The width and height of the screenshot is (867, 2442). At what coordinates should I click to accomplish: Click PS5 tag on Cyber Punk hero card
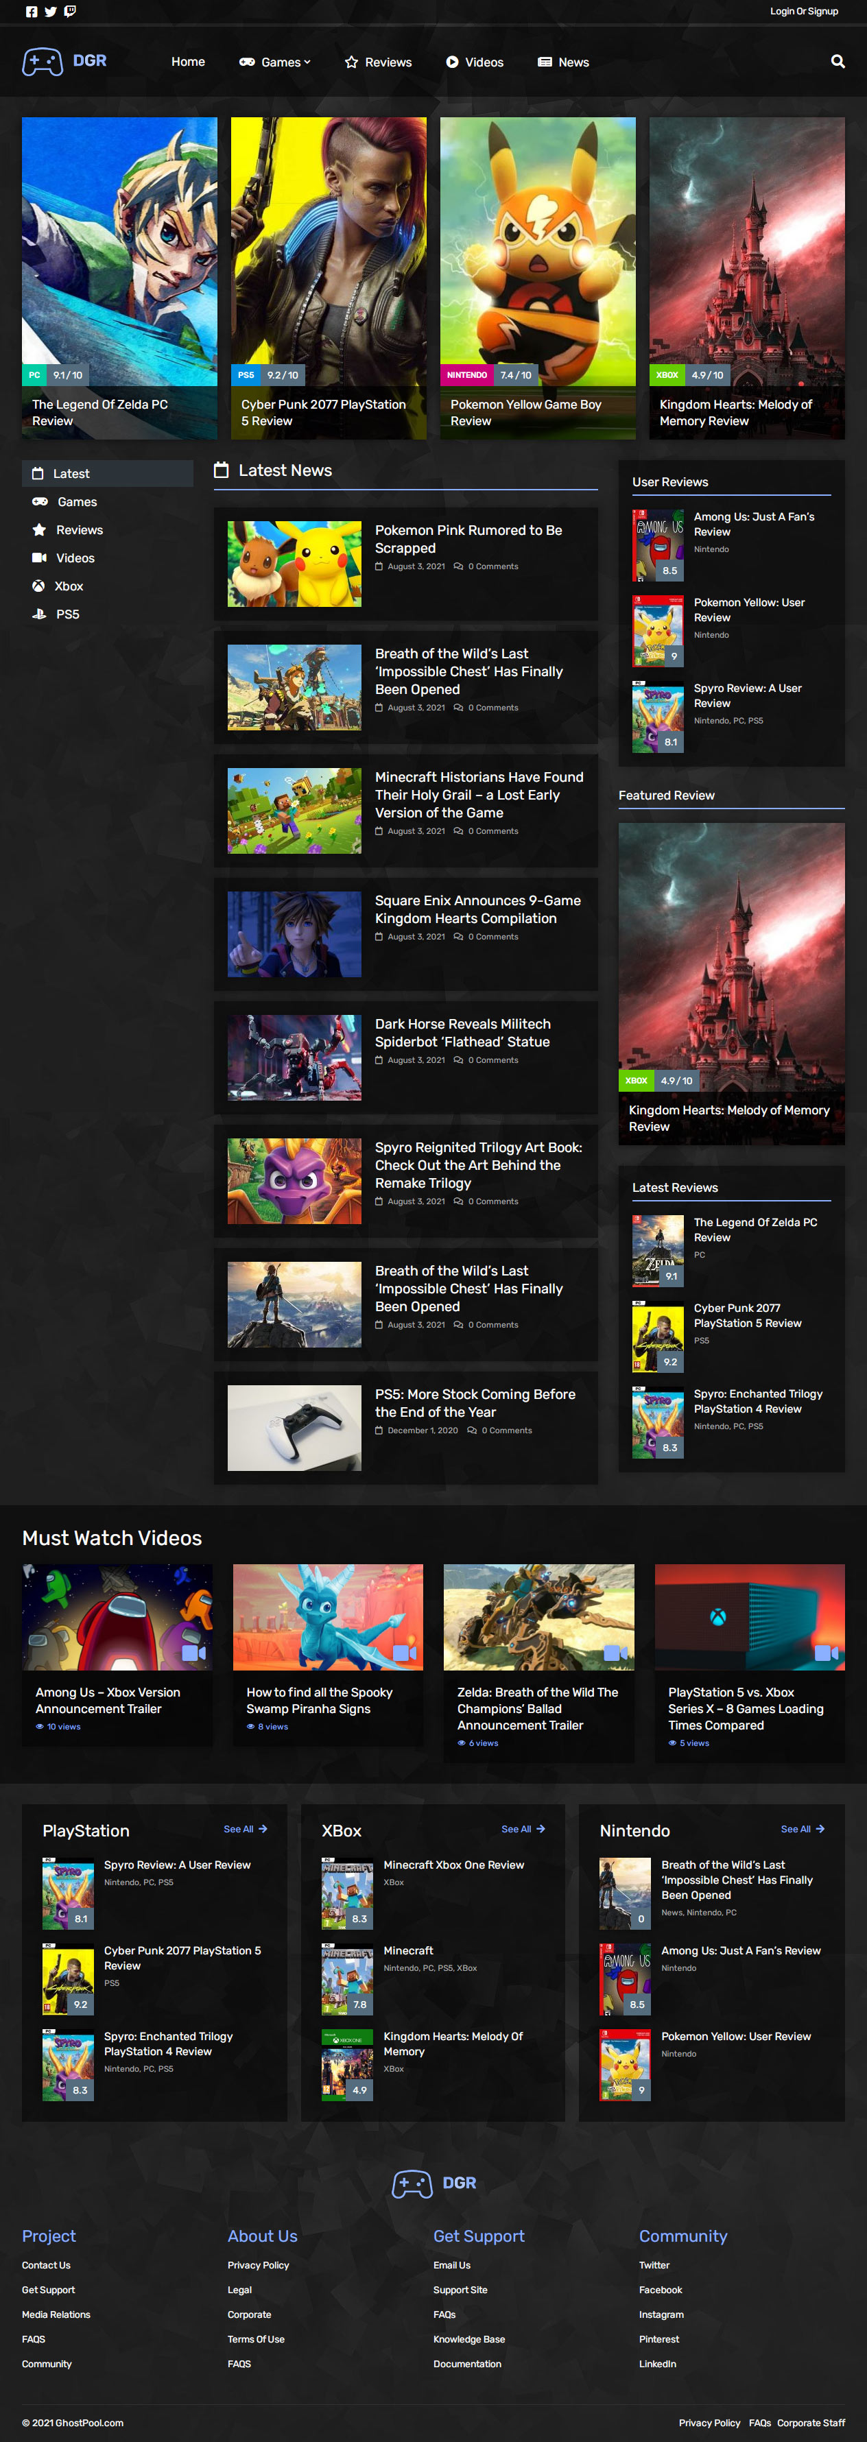pyautogui.click(x=246, y=375)
